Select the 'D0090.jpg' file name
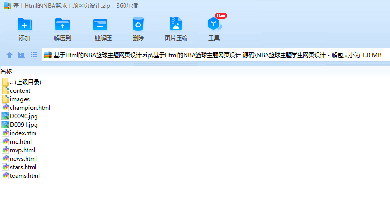The image size is (390, 198). tap(24, 116)
